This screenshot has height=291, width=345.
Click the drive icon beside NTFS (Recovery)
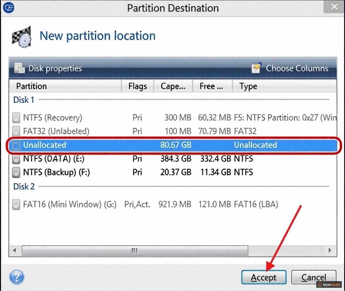(16, 117)
